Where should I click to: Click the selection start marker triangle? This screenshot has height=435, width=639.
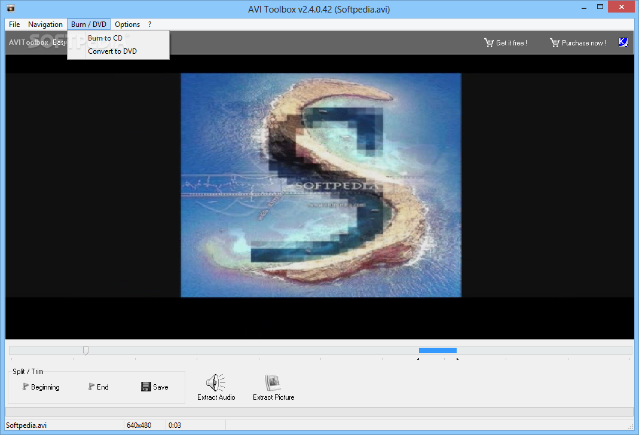point(418,359)
